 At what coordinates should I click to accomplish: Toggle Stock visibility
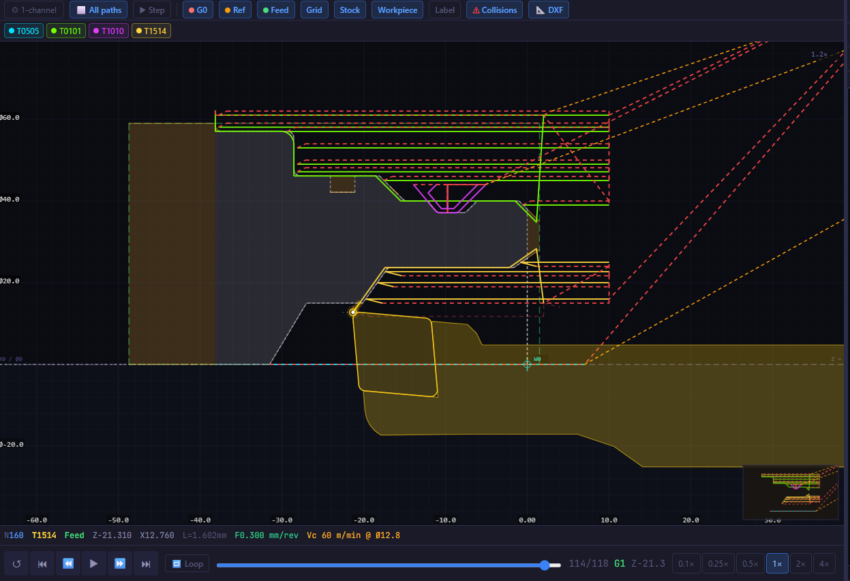click(x=350, y=10)
